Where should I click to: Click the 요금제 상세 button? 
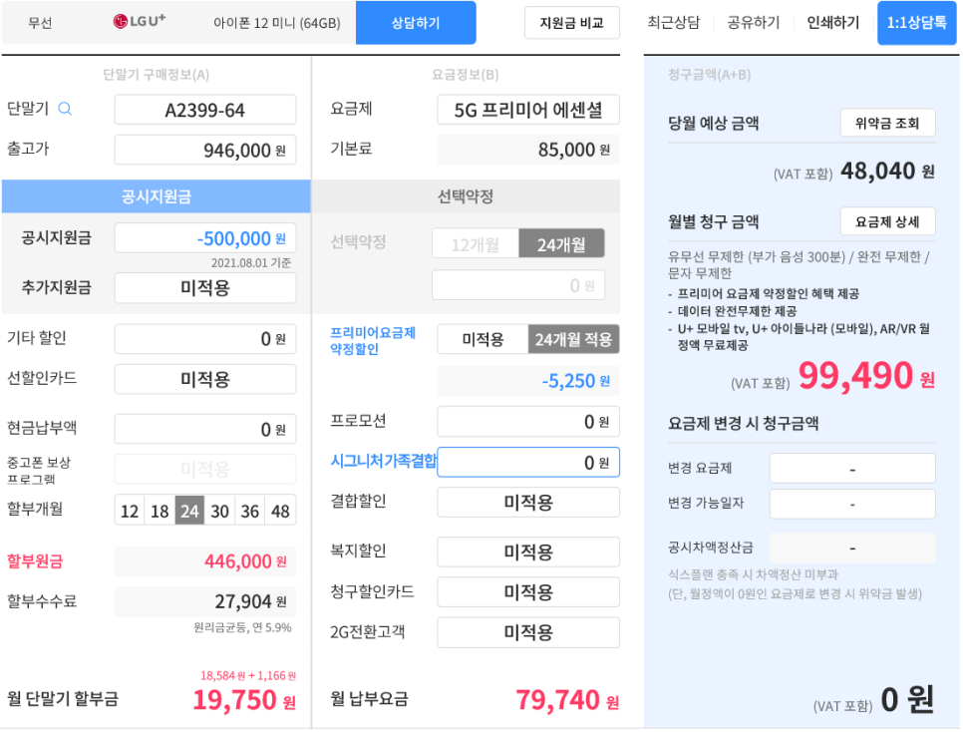click(x=887, y=221)
